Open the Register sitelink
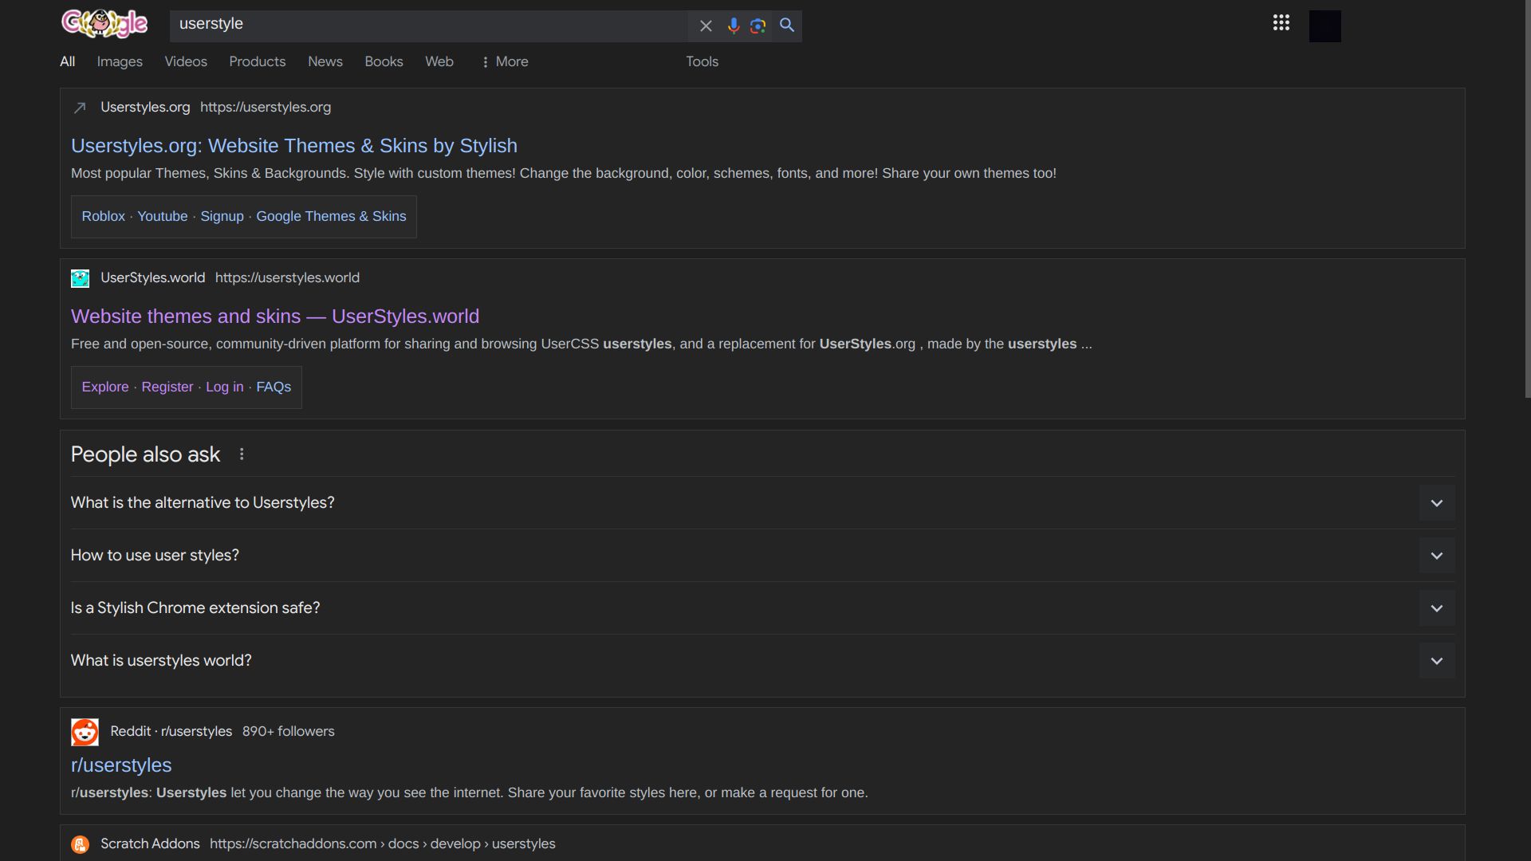 click(167, 387)
